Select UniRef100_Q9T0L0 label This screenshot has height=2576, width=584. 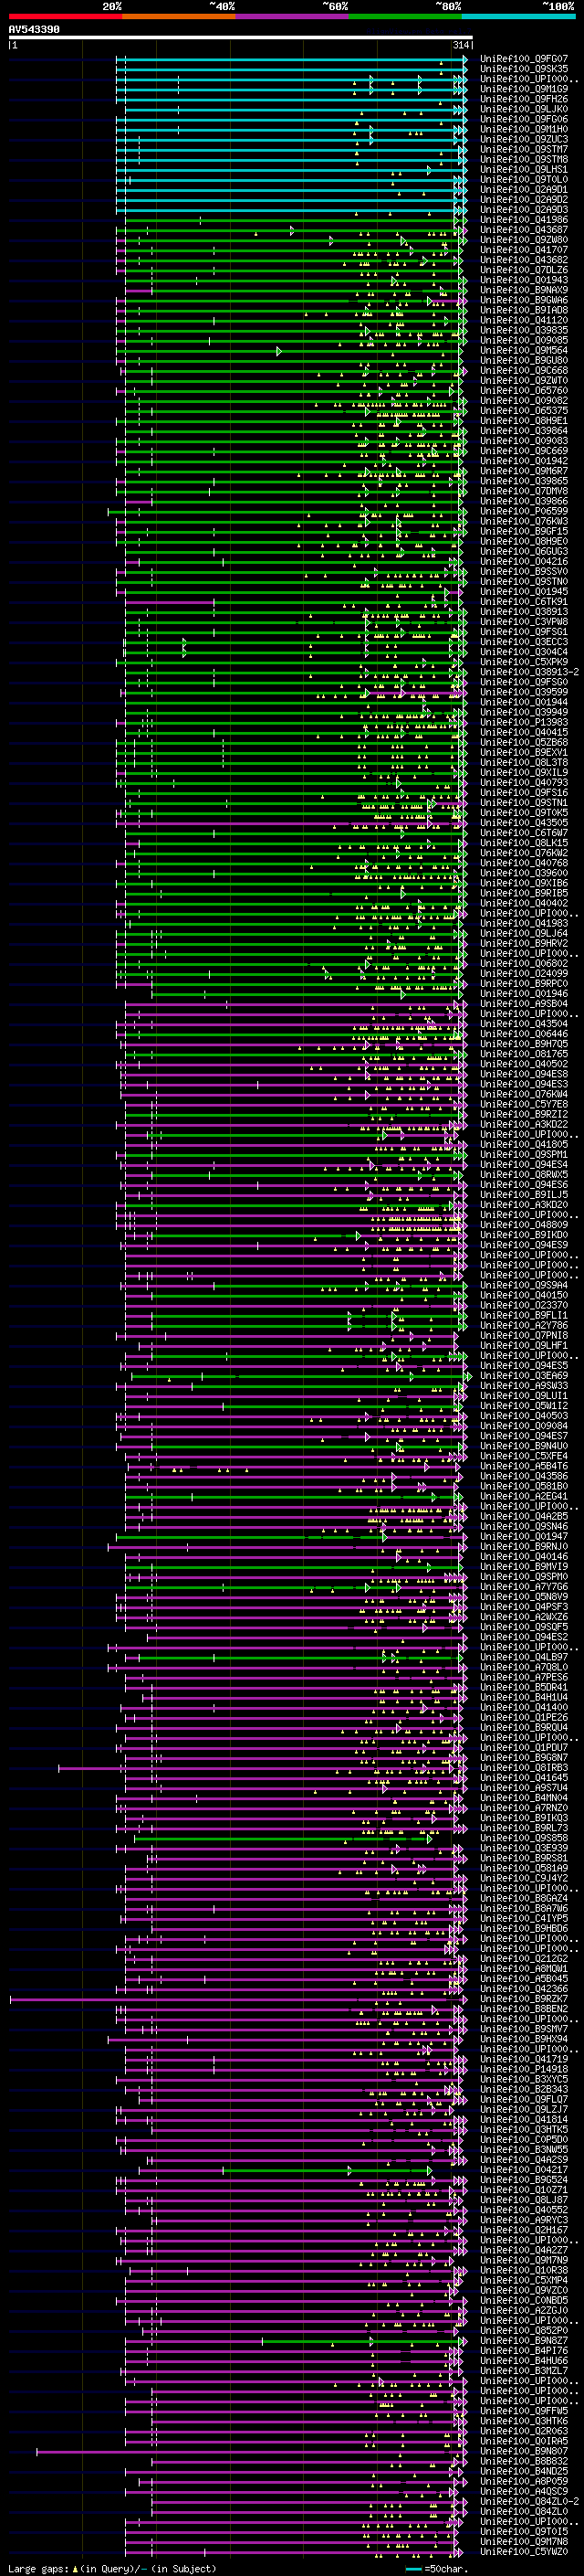tap(524, 179)
